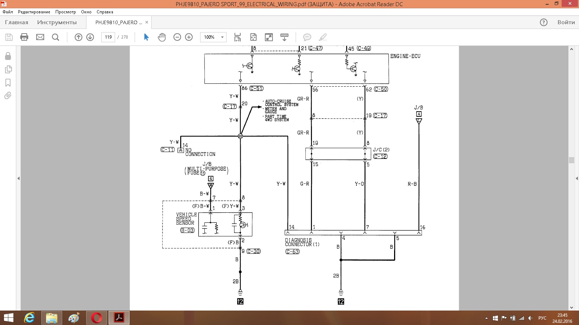The height and width of the screenshot is (325, 579).
Task: Click the Send by email envelope icon
Action: pyautogui.click(x=40, y=37)
